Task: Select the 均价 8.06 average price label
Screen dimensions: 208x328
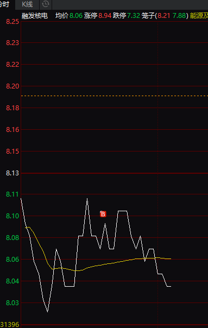Action: pyautogui.click(x=69, y=16)
